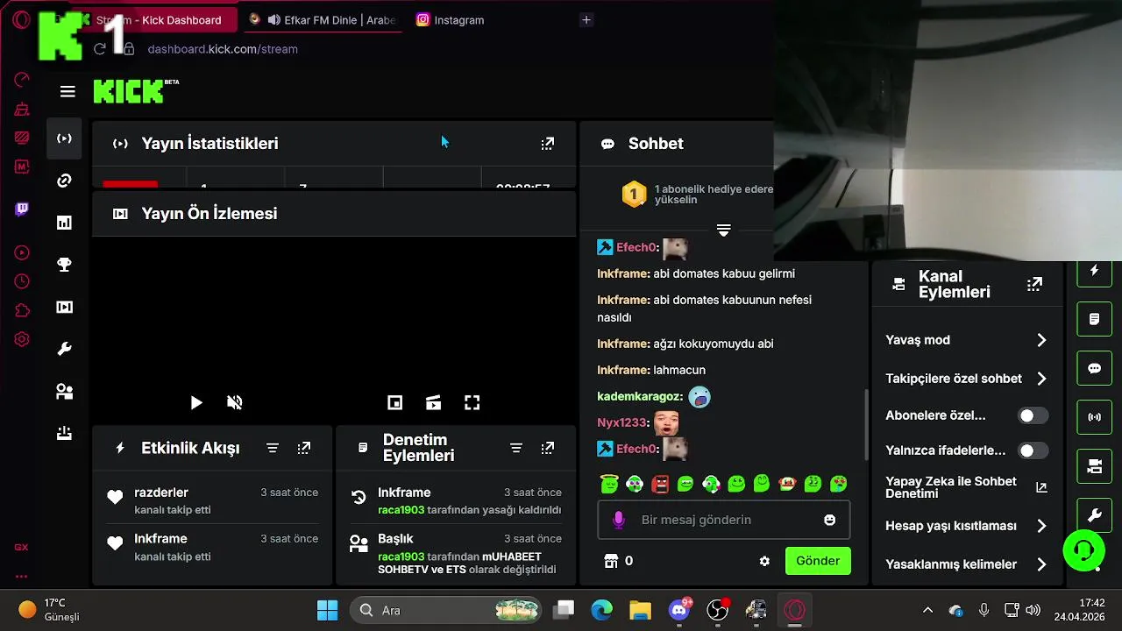Viewport: 1122px width, 631px height.
Task: Focus the Bir mesaj gönderin chat input
Action: point(723,520)
